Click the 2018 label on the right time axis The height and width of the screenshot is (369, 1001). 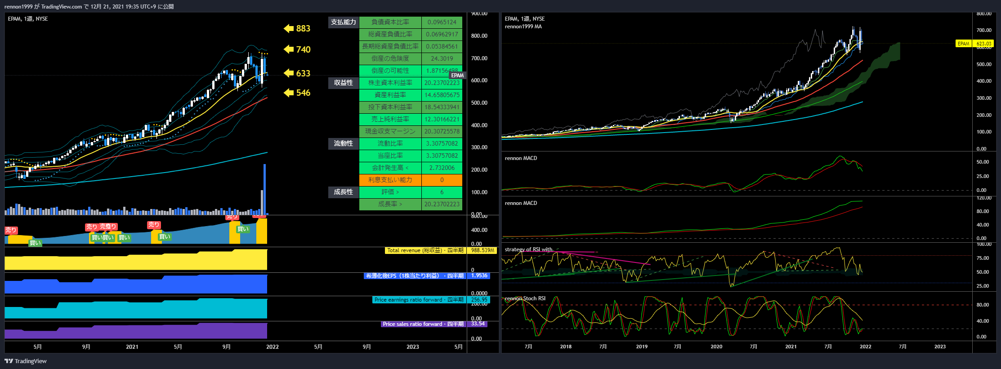point(566,347)
